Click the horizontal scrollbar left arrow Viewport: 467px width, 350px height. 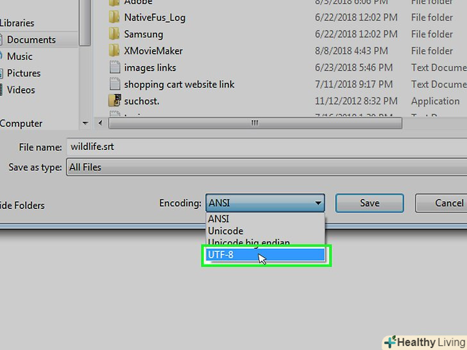coord(100,123)
